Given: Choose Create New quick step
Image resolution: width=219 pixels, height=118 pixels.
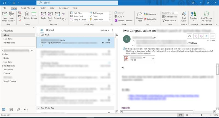Looking at the screenshot, I should tap(96, 19).
